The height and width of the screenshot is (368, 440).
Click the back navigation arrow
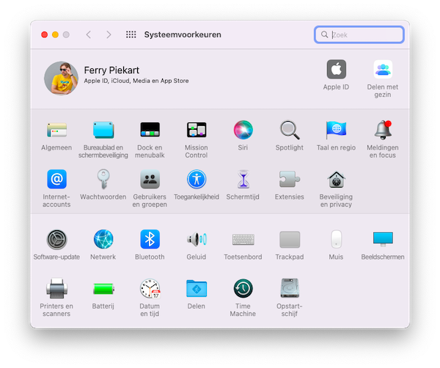89,34
